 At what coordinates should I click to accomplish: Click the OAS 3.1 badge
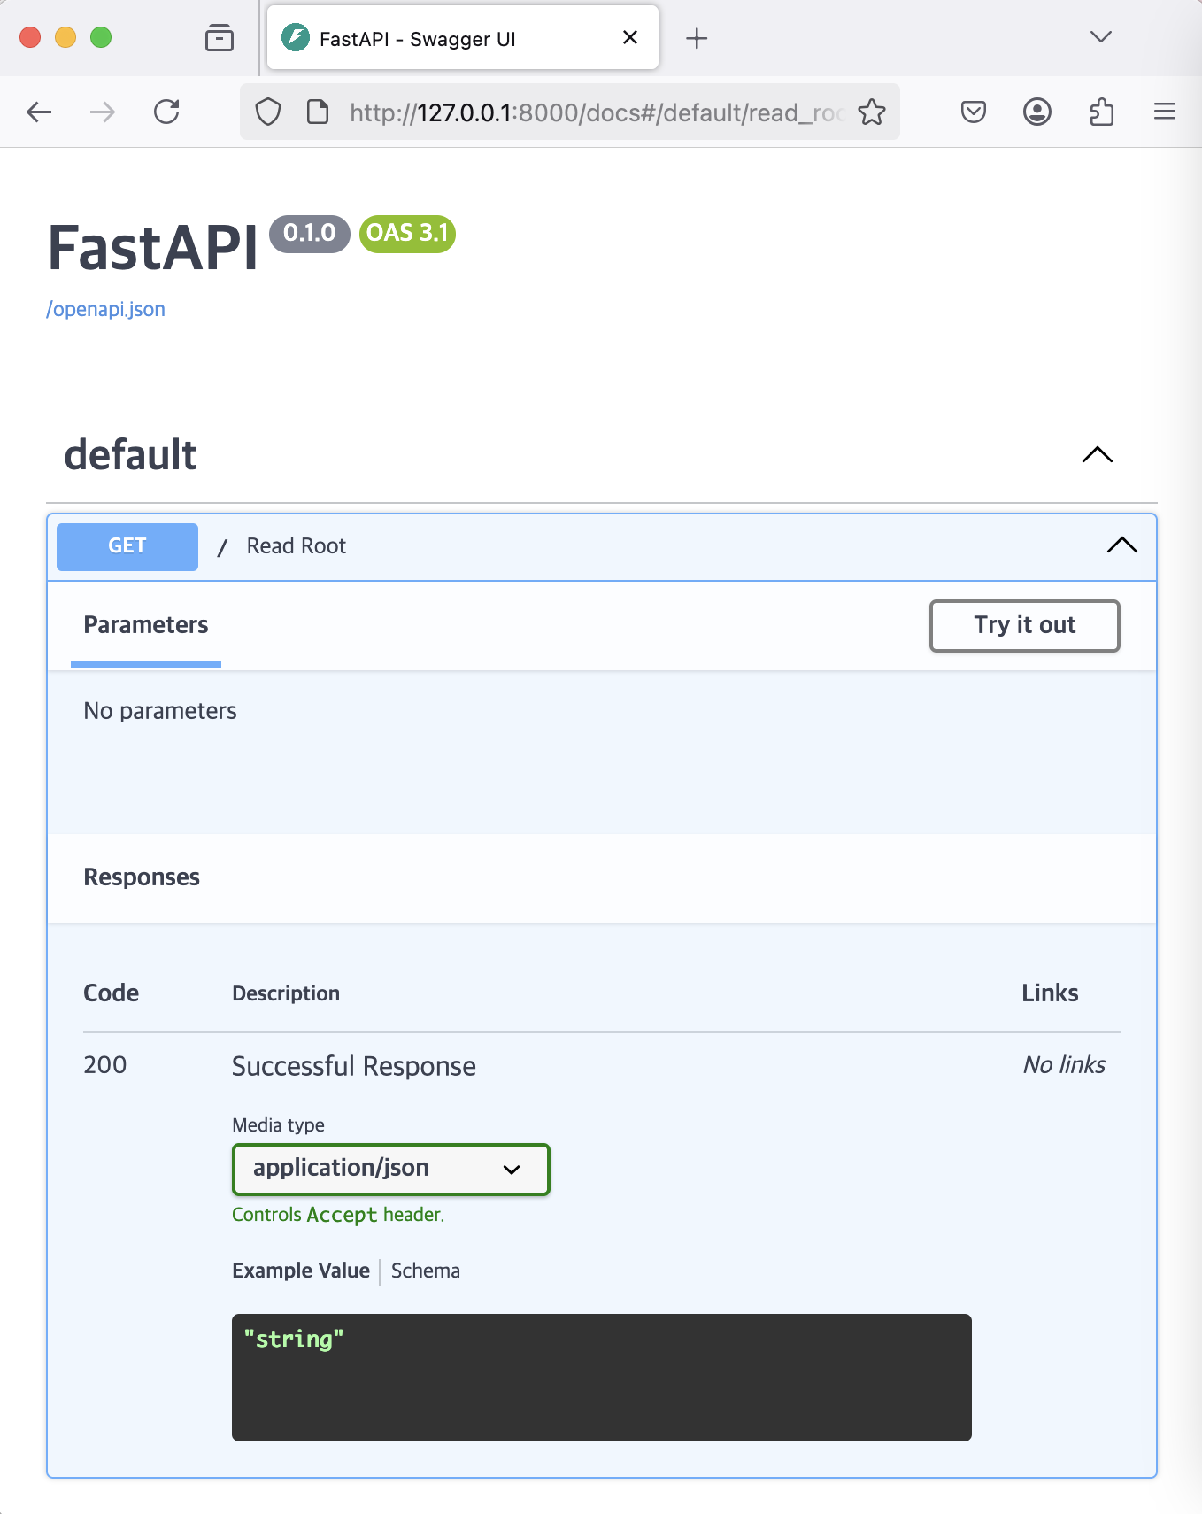coord(407,234)
